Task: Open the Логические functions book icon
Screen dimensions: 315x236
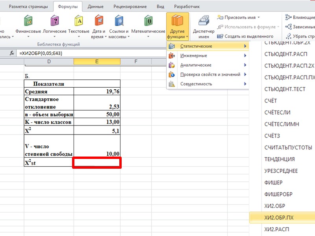Action: coord(55,20)
